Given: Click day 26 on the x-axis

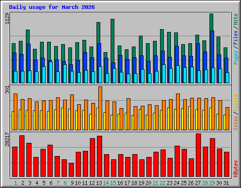Looking at the screenshot, I should pos(191,183).
